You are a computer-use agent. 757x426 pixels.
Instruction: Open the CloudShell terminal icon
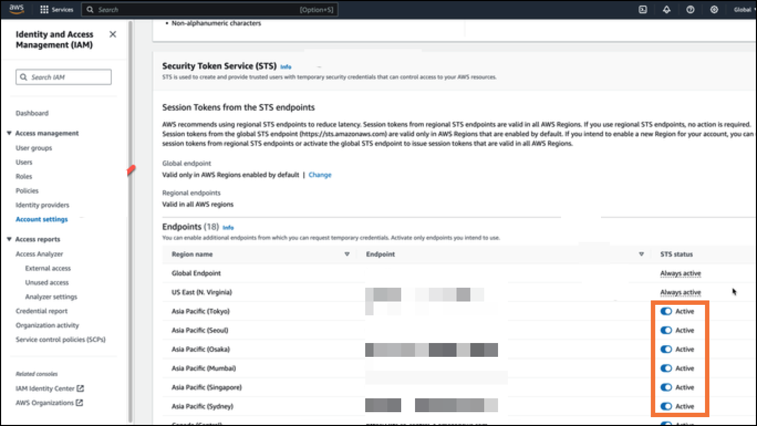(643, 9)
